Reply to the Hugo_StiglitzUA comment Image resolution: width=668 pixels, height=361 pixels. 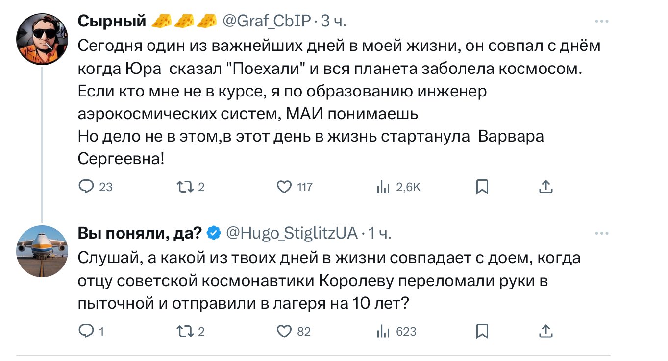(x=86, y=332)
